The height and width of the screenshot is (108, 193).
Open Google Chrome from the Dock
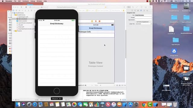coord(144,104)
